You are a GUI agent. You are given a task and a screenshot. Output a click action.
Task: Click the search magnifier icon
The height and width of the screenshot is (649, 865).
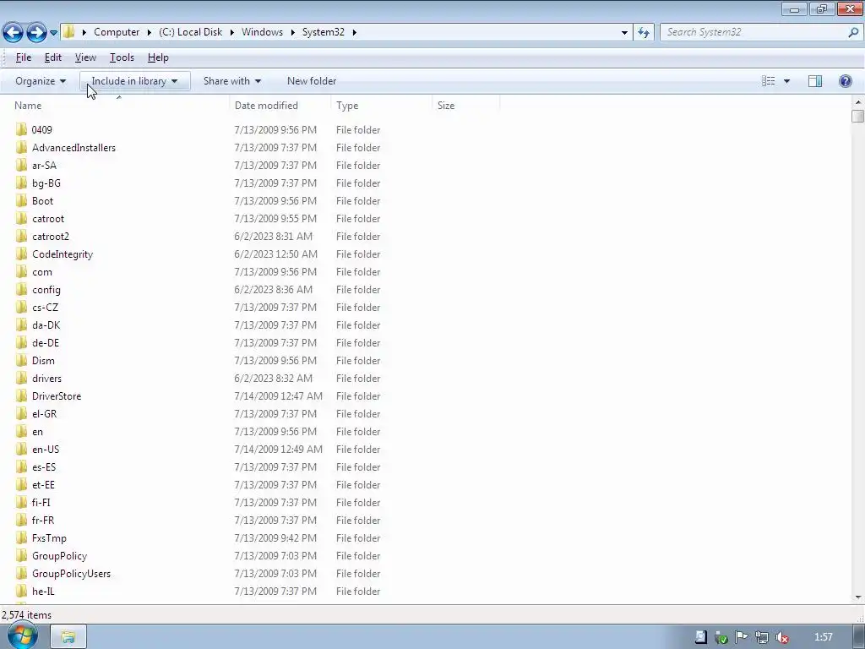point(853,33)
